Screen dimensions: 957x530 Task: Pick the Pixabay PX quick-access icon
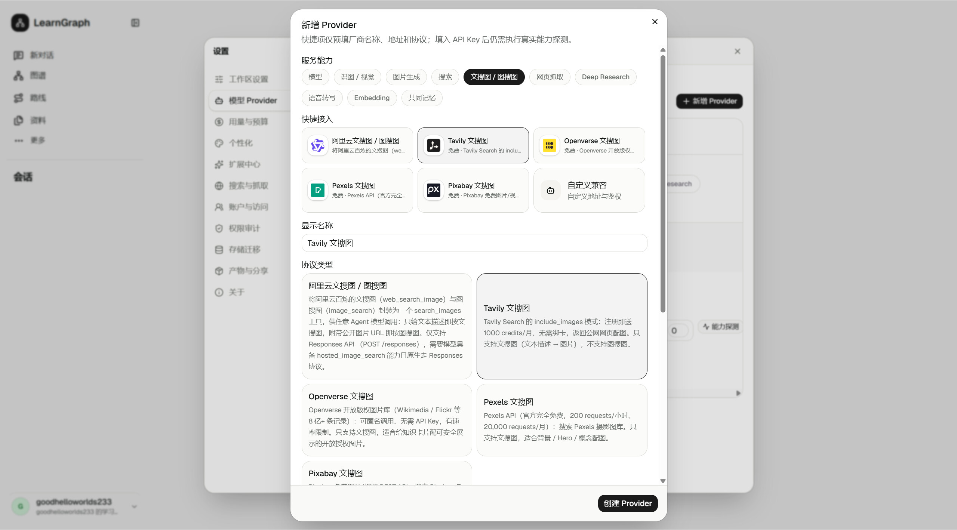coord(434,190)
